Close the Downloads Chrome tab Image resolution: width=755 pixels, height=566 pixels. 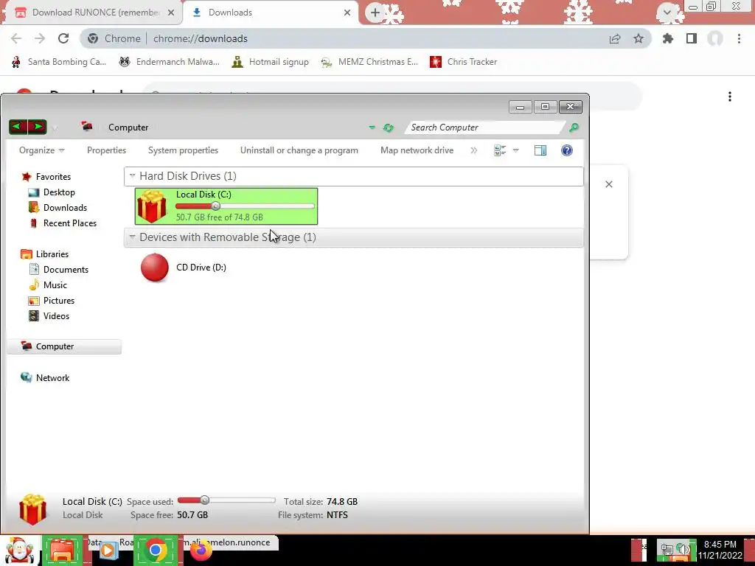pyautogui.click(x=347, y=13)
